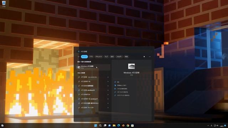Select web suggestion メモリ診断 フリーソフト

pyautogui.click(x=93, y=108)
